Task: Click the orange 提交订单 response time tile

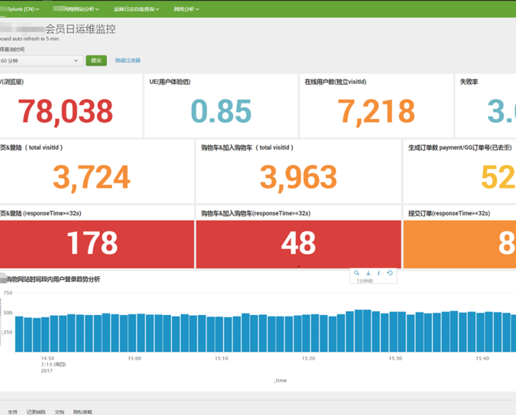Action: pyautogui.click(x=460, y=244)
